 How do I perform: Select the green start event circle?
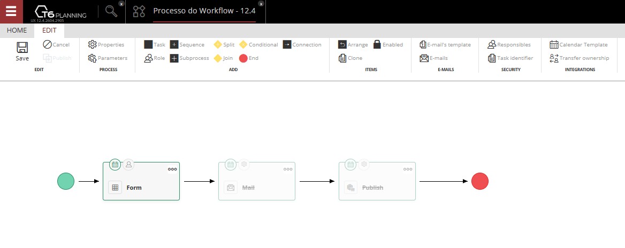[66, 181]
